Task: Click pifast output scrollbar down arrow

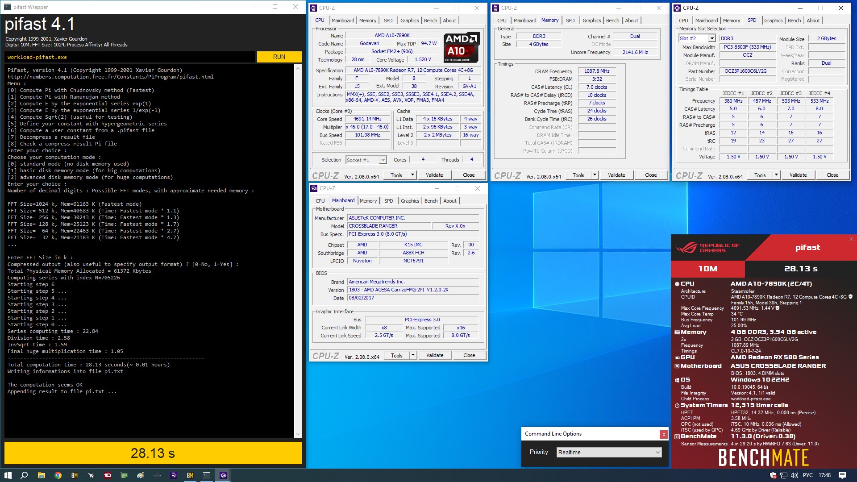Action: click(x=298, y=434)
